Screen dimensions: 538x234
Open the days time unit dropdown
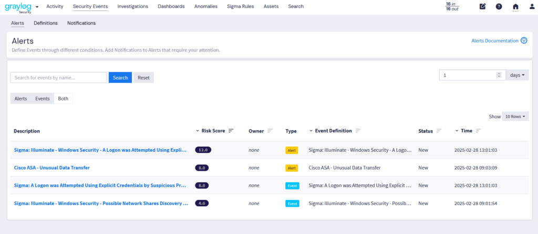(518, 75)
